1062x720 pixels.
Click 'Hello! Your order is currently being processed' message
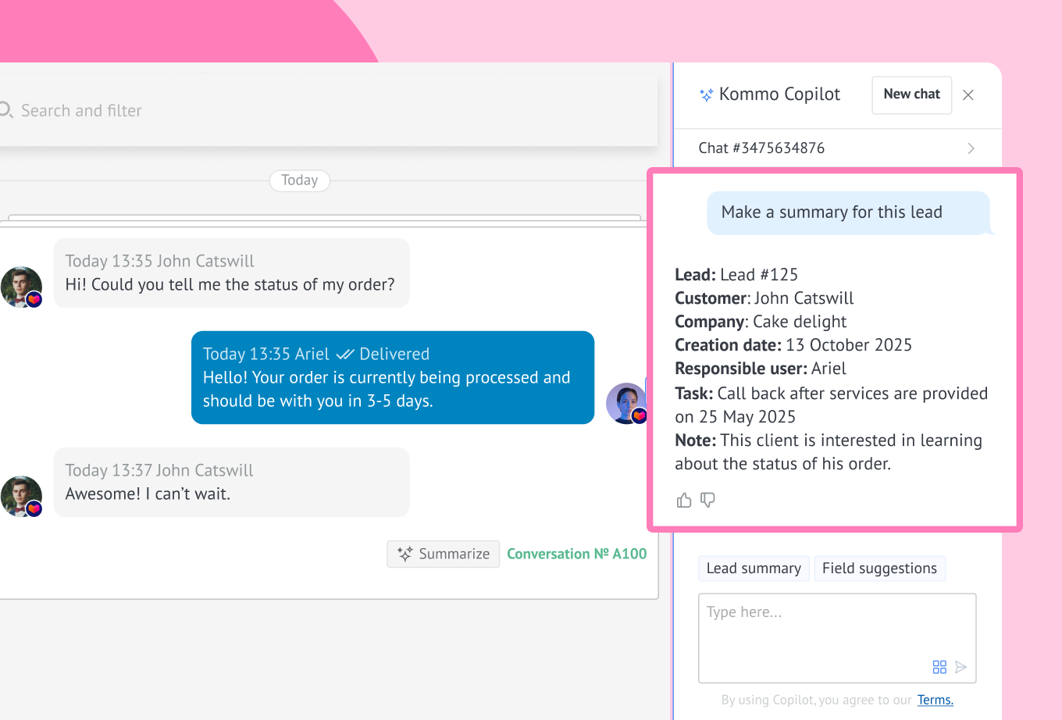point(393,377)
